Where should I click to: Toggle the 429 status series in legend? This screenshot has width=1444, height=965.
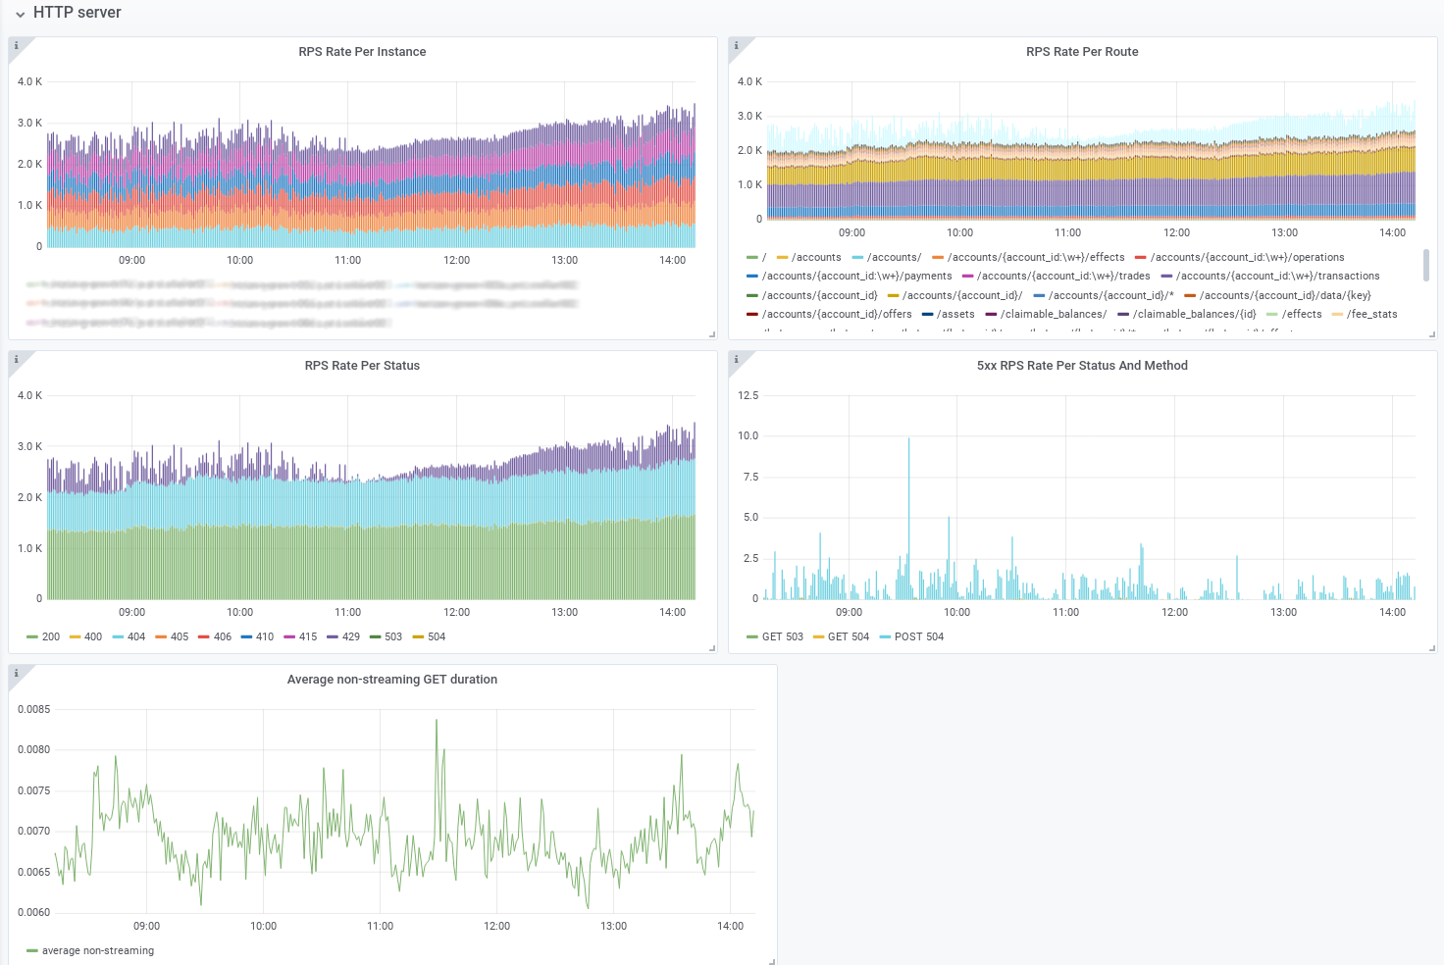pyautogui.click(x=343, y=636)
